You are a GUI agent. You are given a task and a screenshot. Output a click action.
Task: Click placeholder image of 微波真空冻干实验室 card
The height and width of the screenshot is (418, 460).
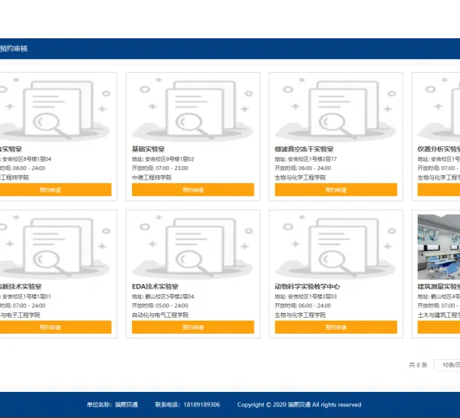point(336,109)
